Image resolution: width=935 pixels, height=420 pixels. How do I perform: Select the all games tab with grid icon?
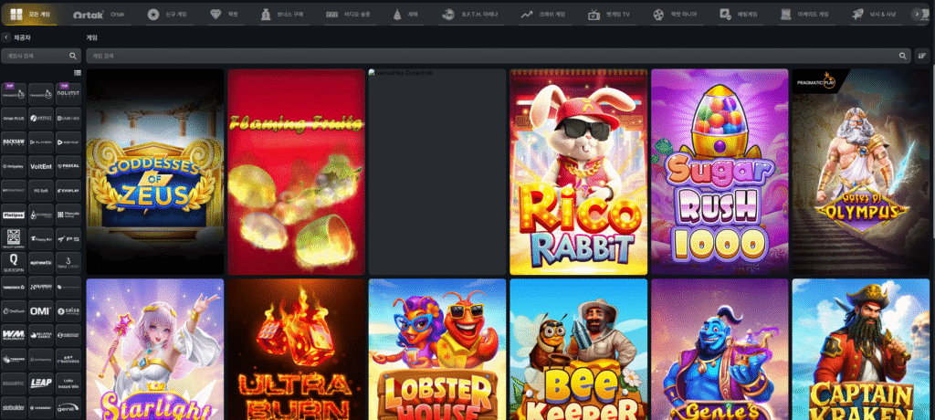pos(30,15)
